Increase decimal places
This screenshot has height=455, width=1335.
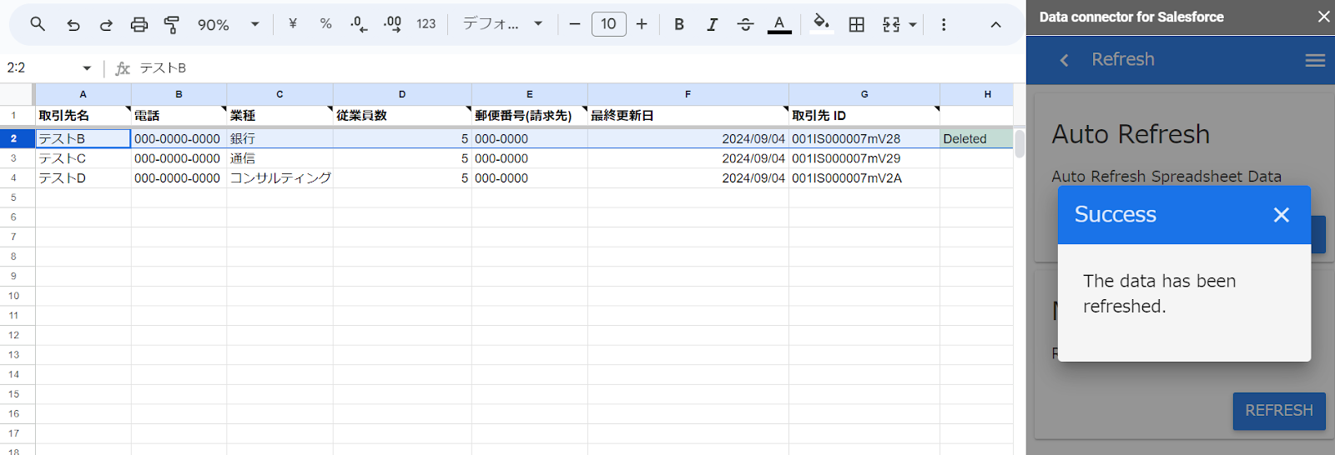pyautogui.click(x=392, y=24)
